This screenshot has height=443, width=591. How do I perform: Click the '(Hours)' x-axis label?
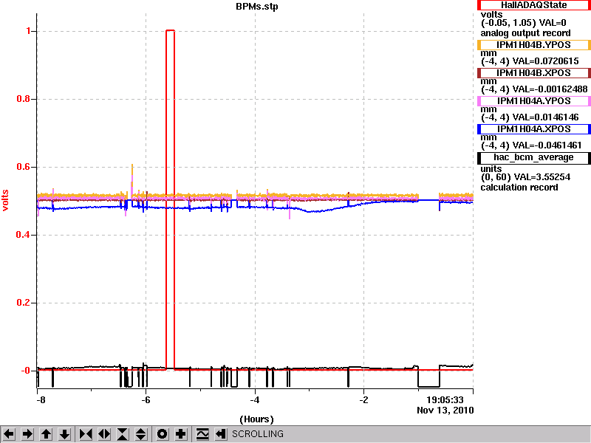tap(256, 419)
